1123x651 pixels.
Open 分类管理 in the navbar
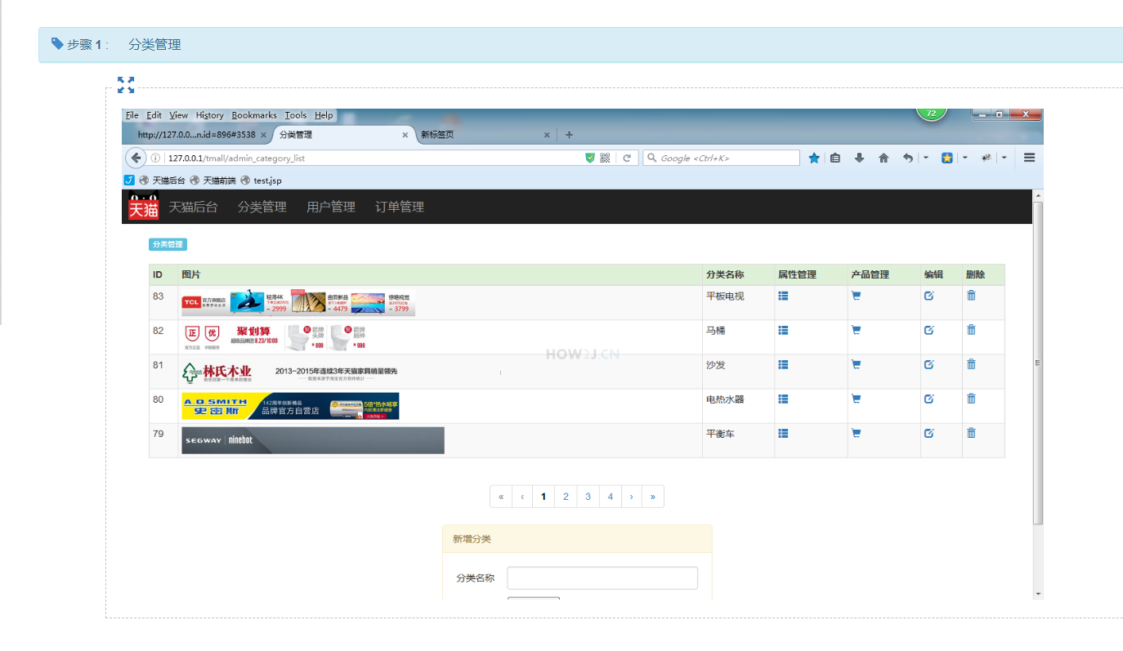coord(262,207)
